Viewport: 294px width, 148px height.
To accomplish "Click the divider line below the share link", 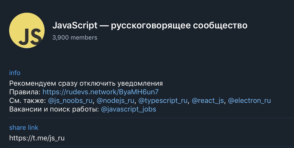I will 152,147.
